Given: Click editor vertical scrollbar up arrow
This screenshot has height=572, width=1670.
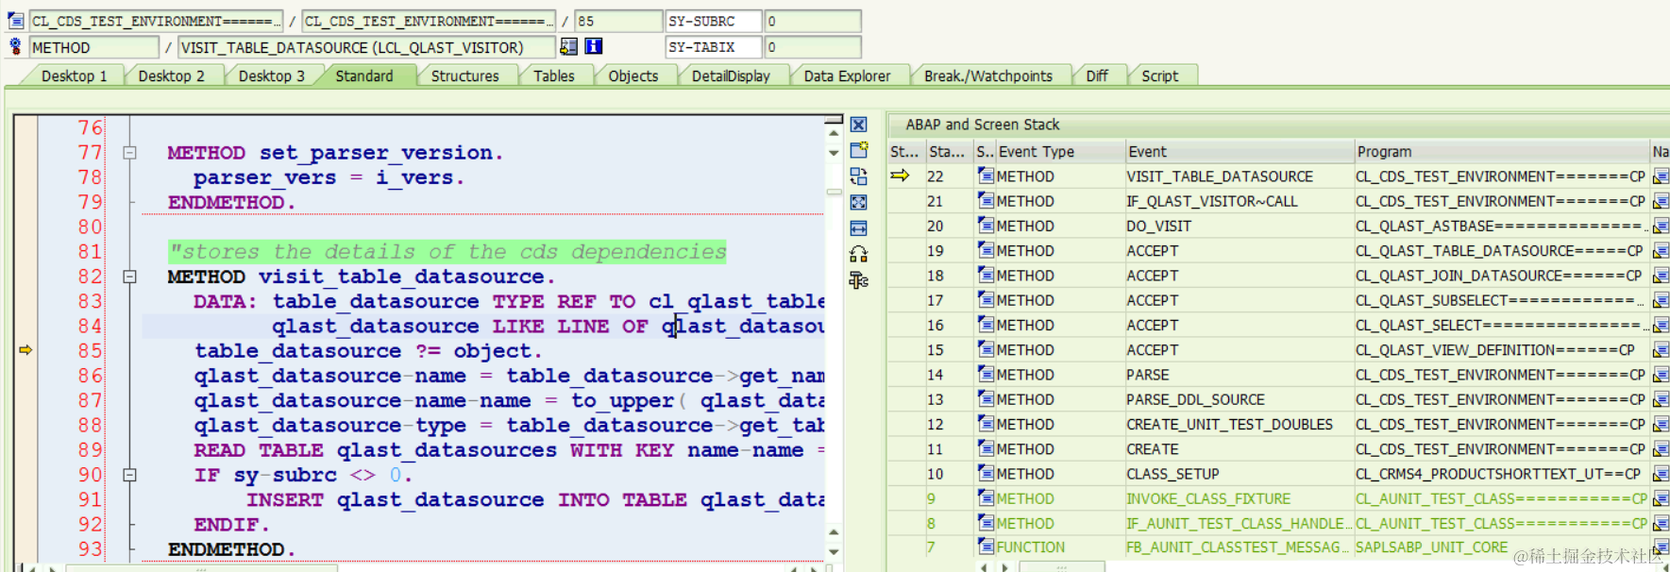Looking at the screenshot, I should coord(834,133).
